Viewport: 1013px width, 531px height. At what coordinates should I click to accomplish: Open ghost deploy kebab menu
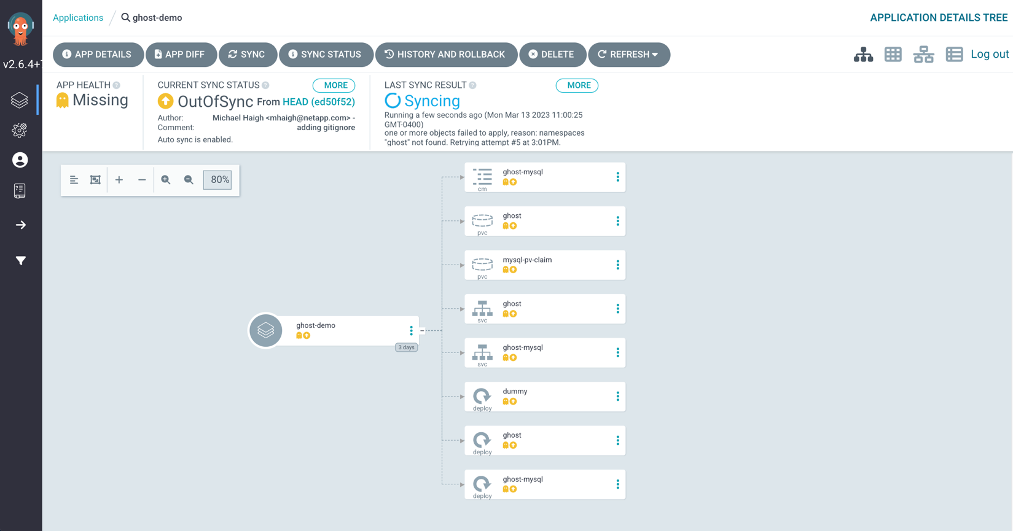617,441
